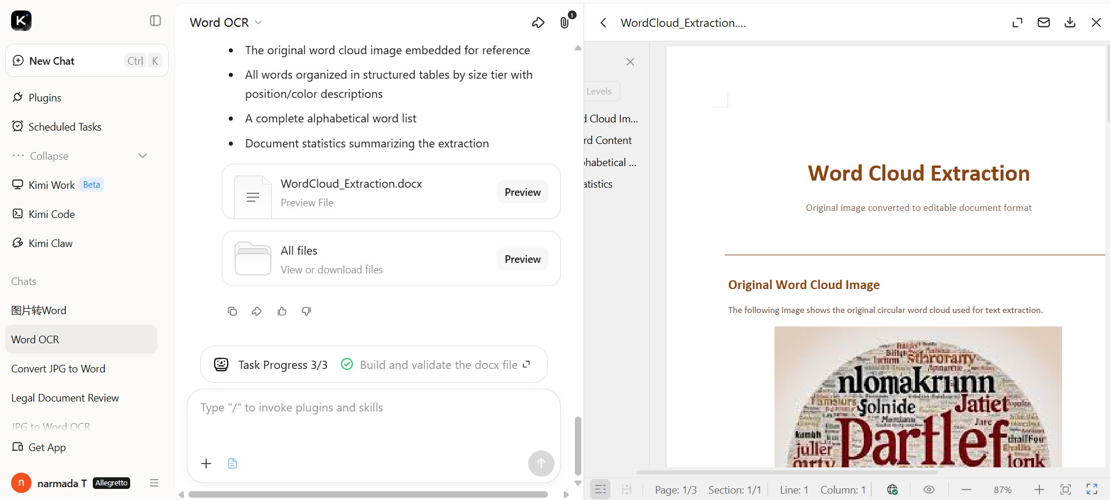
Task: Toggle the outline pane status icon
Action: (x=601, y=490)
